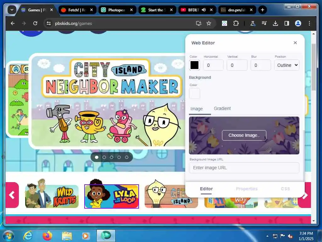This screenshot has height=242, width=322.
Task: Close the Web Editor panel
Action: point(295,43)
